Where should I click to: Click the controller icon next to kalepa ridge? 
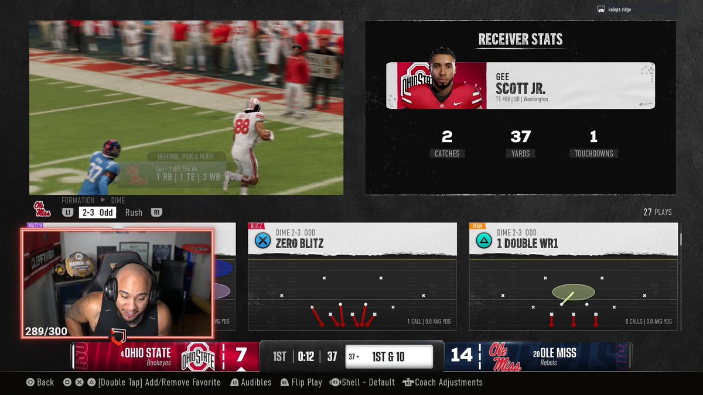601,9
